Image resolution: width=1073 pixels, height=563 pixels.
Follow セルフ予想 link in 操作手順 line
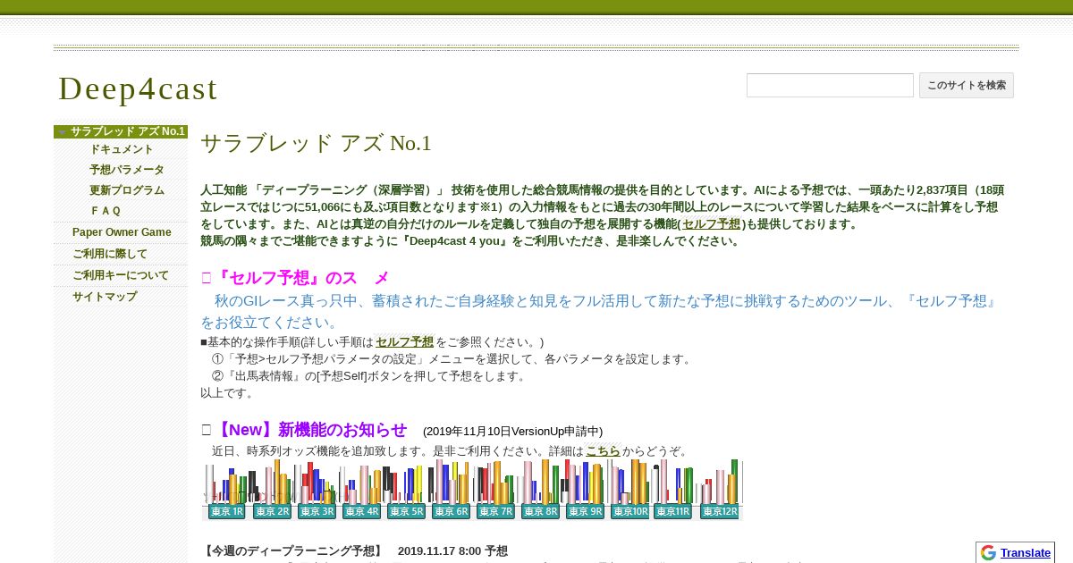coord(404,342)
